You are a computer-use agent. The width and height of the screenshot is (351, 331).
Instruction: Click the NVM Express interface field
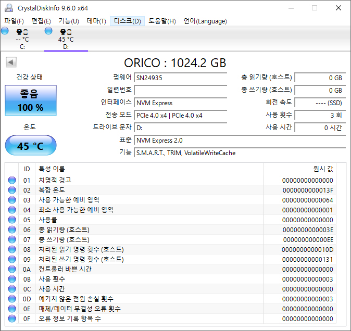click(180, 103)
